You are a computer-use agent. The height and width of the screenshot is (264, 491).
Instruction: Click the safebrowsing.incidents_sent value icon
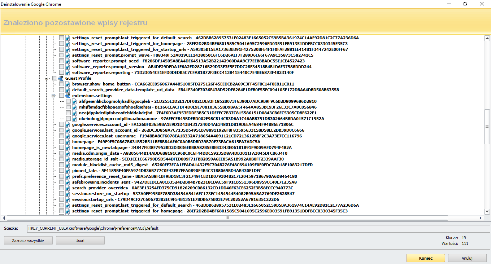pyautogui.click(x=68, y=182)
